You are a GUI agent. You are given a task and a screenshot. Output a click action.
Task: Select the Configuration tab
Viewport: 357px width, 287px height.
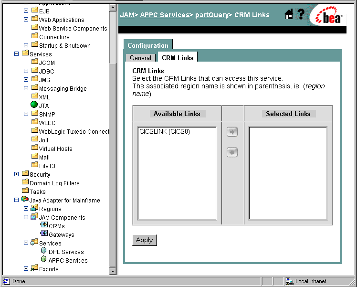pyautogui.click(x=148, y=45)
